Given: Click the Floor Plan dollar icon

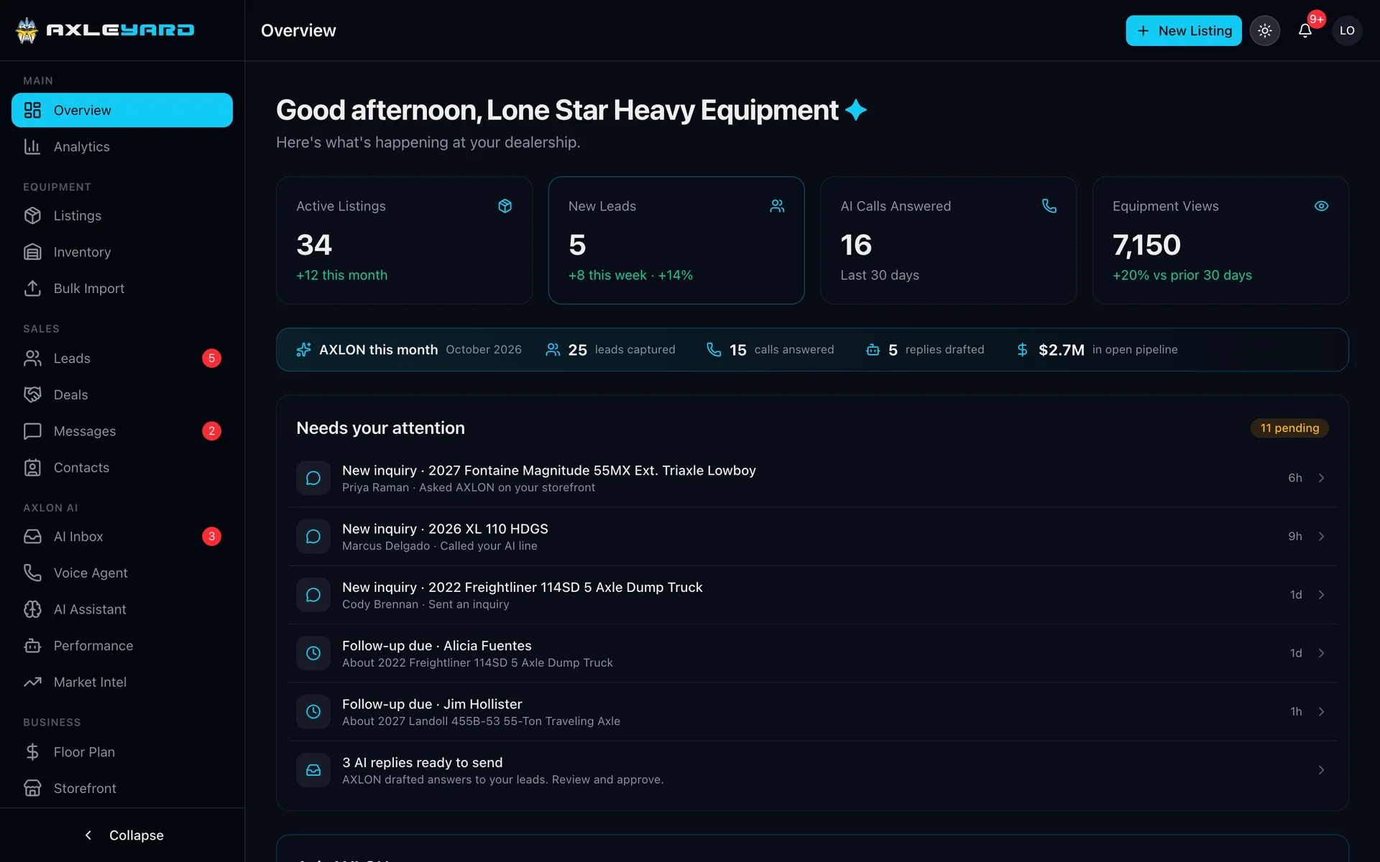Looking at the screenshot, I should pyautogui.click(x=32, y=752).
